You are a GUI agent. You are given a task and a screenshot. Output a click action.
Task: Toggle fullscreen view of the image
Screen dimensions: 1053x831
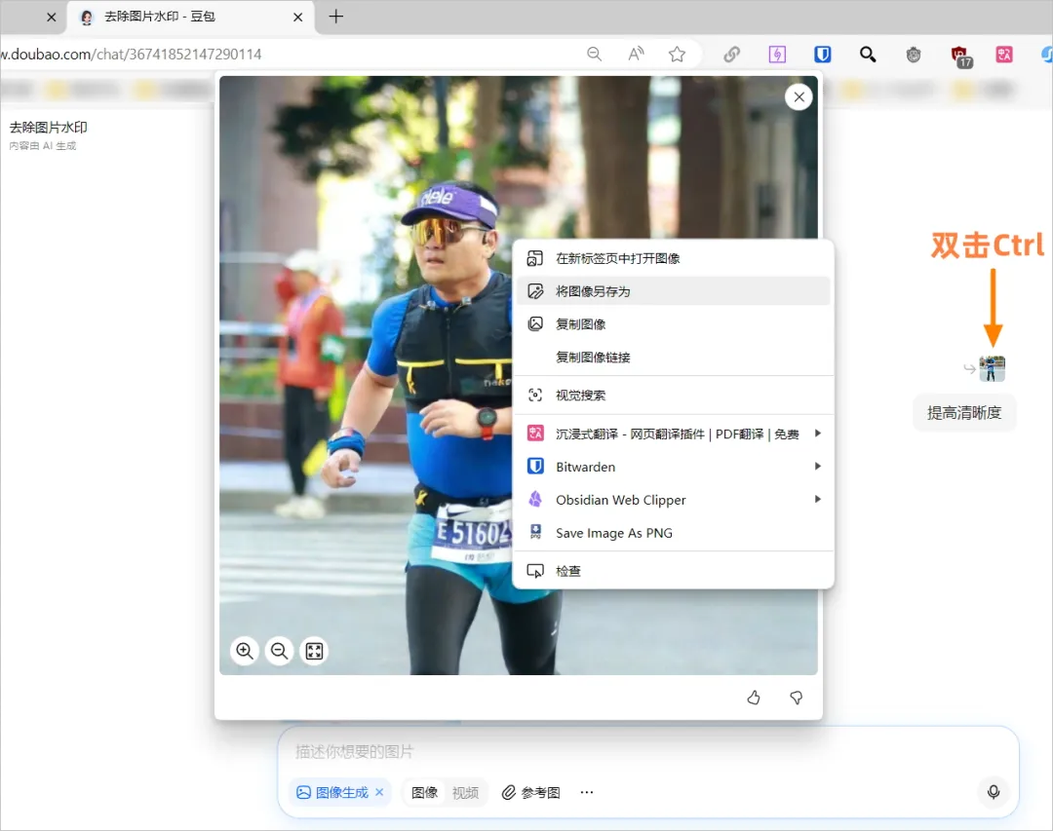[x=314, y=651]
